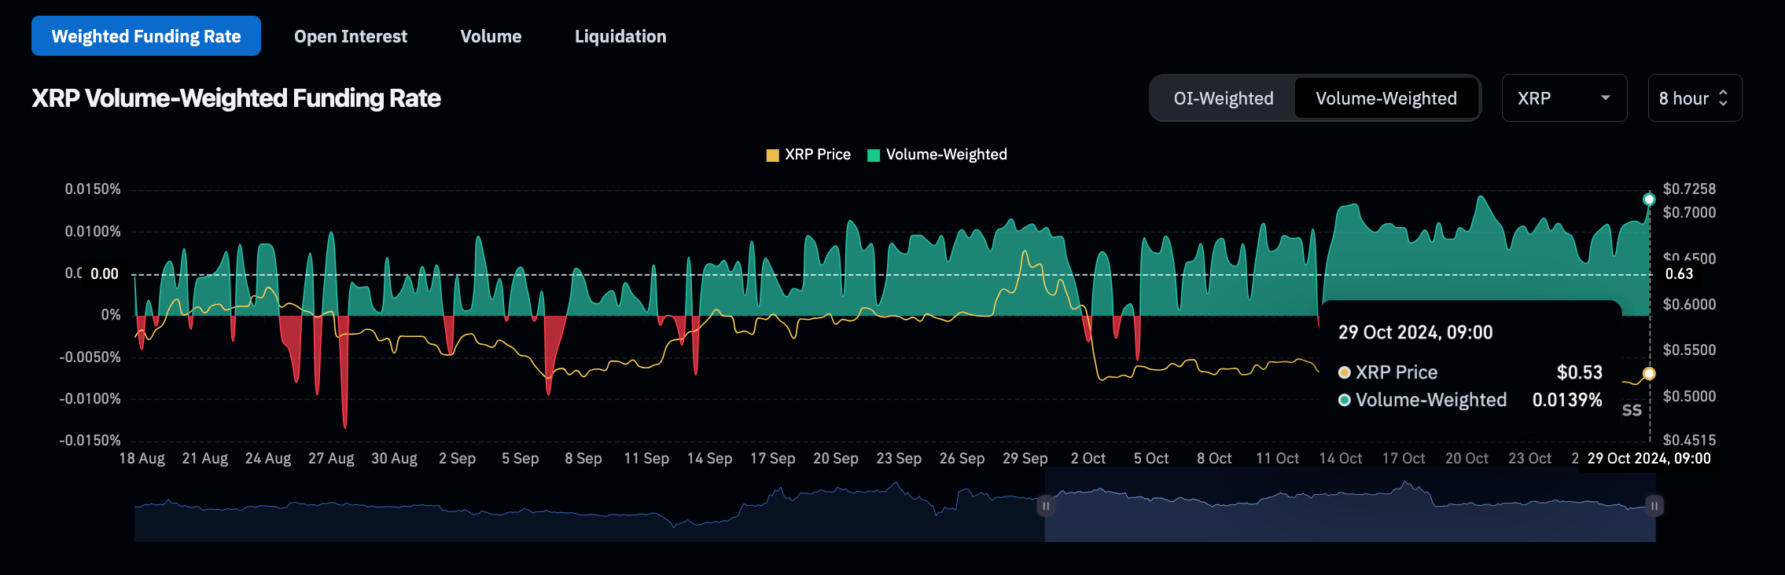Click the 23 Oct date label
This screenshot has height=575, width=1785.
[1530, 459]
